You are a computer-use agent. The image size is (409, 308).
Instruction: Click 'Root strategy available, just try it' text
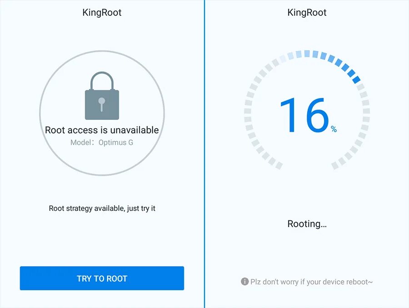click(x=102, y=209)
